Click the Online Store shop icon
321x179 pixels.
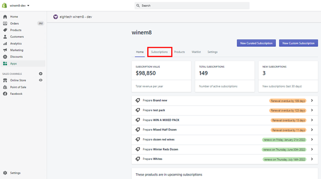(5, 80)
